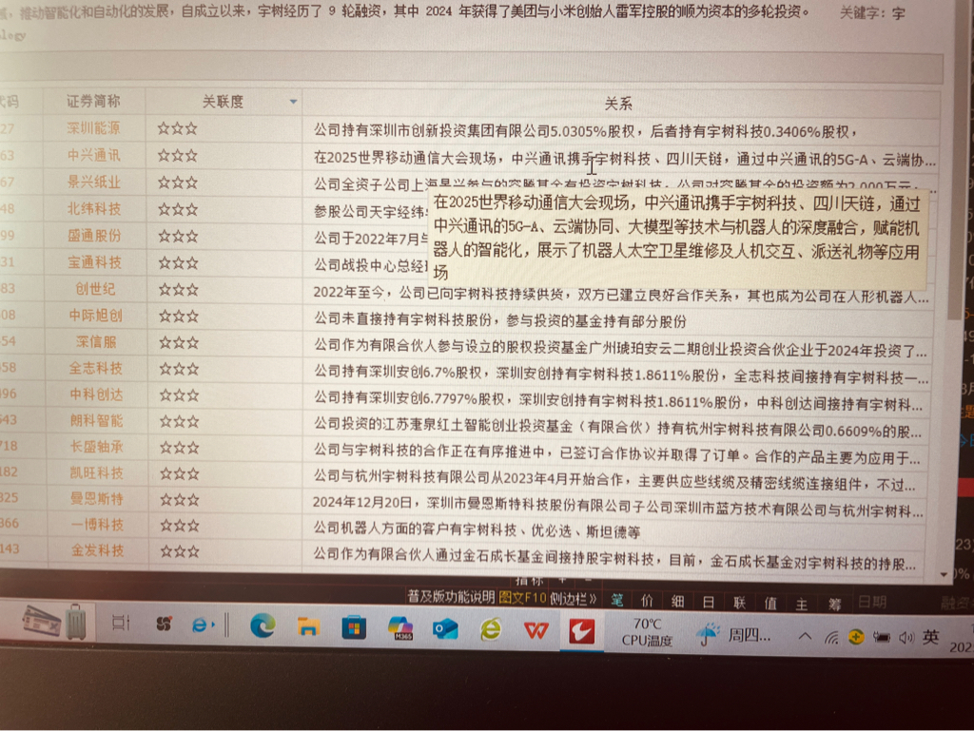The width and height of the screenshot is (974, 731).
Task: Open the Wi-Fi network tray icon
Action: [x=831, y=637]
